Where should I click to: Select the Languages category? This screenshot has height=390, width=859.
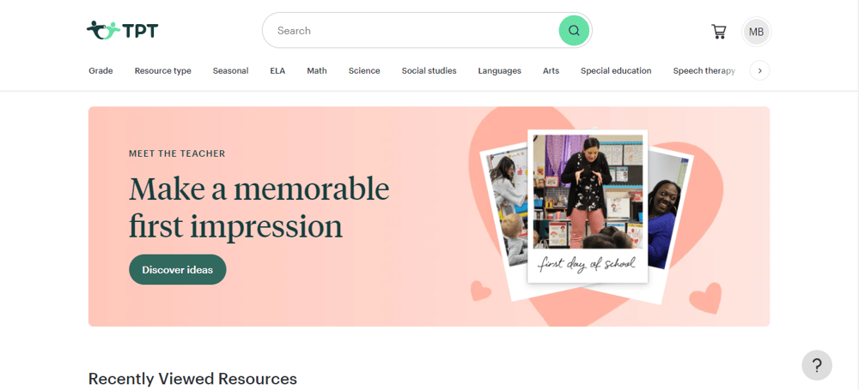pyautogui.click(x=500, y=70)
